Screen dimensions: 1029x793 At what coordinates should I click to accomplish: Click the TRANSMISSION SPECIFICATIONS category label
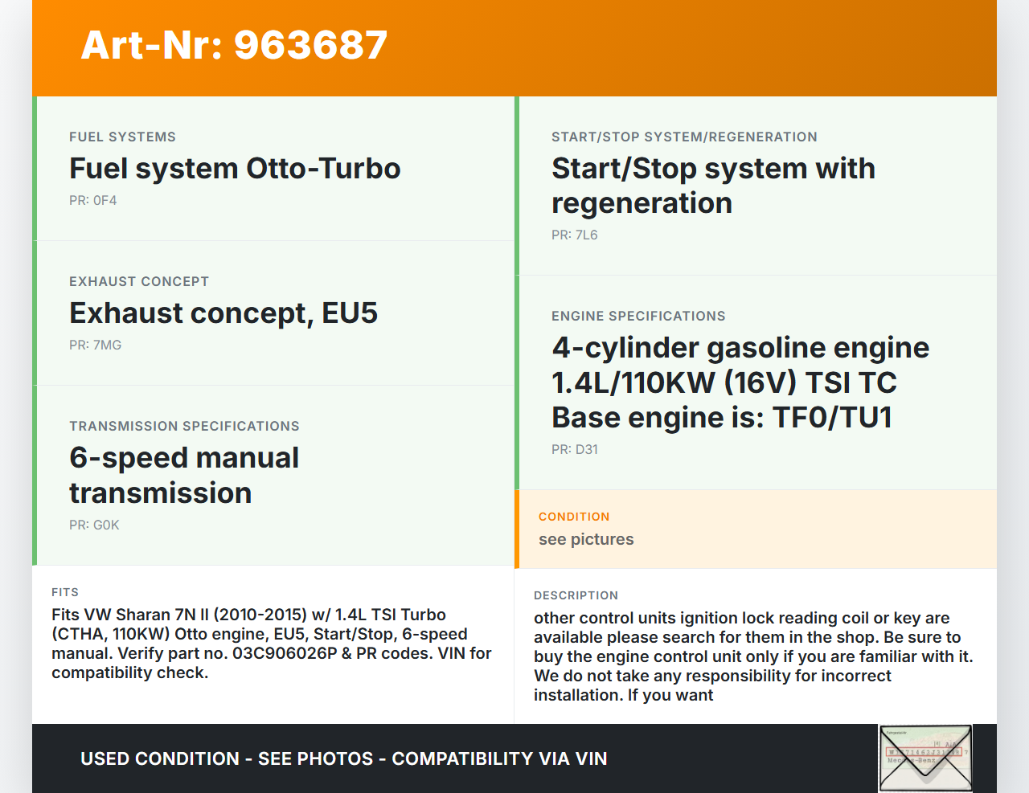[x=184, y=426]
